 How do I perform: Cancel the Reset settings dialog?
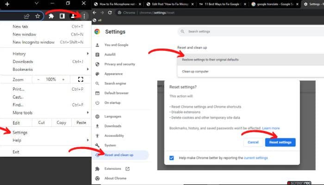[253, 142]
